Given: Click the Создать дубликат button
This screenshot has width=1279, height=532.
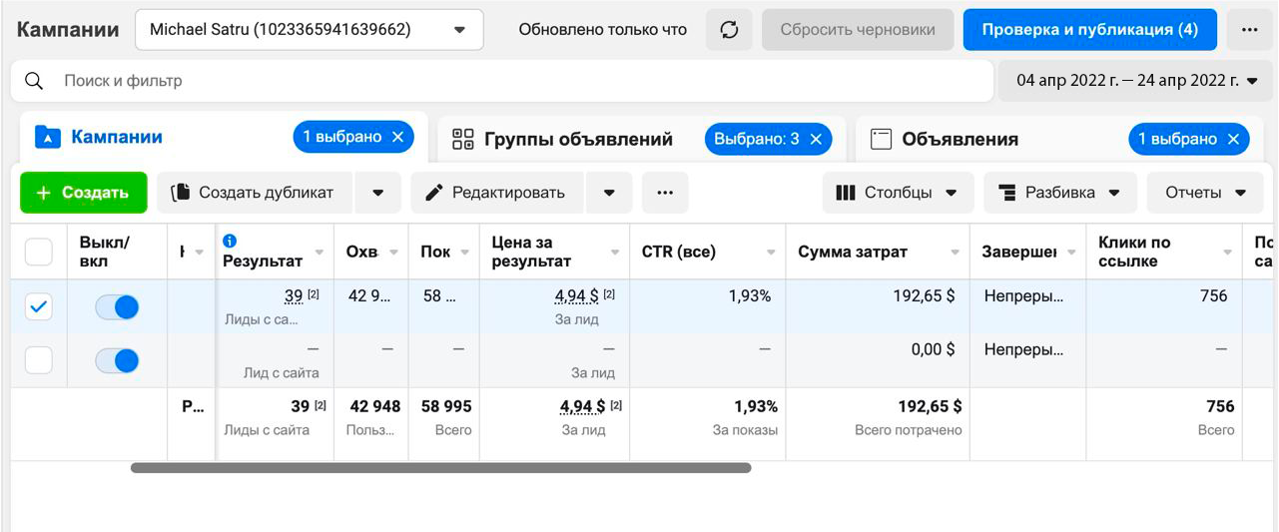Looking at the screenshot, I should click(255, 193).
